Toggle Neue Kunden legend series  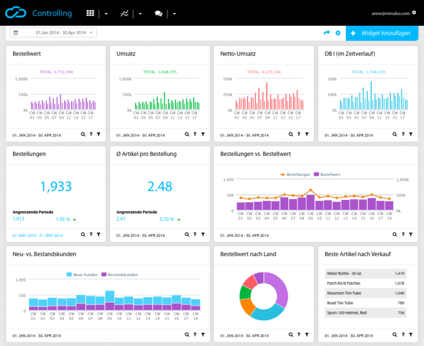[x=82, y=274]
